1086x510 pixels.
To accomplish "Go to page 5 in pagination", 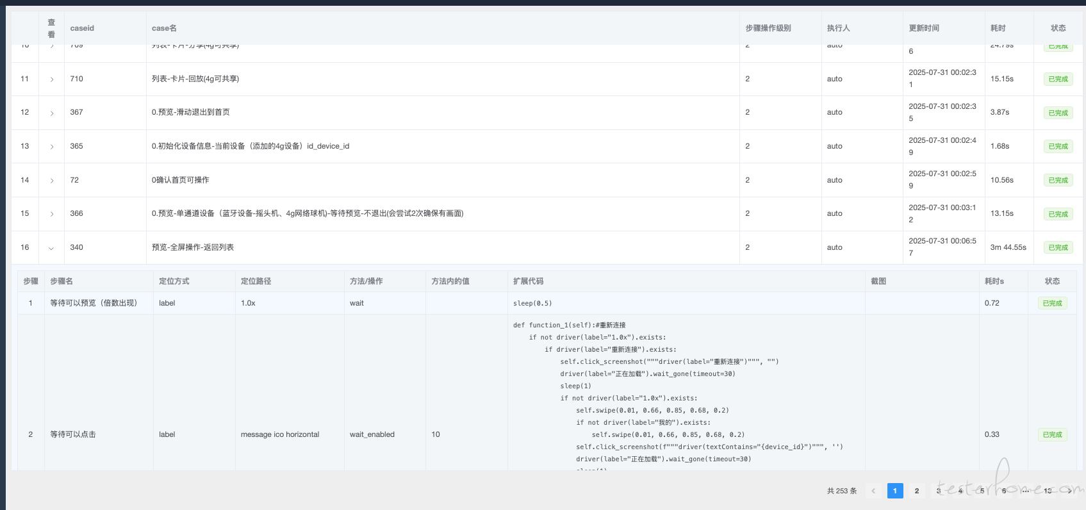I will [x=982, y=491].
